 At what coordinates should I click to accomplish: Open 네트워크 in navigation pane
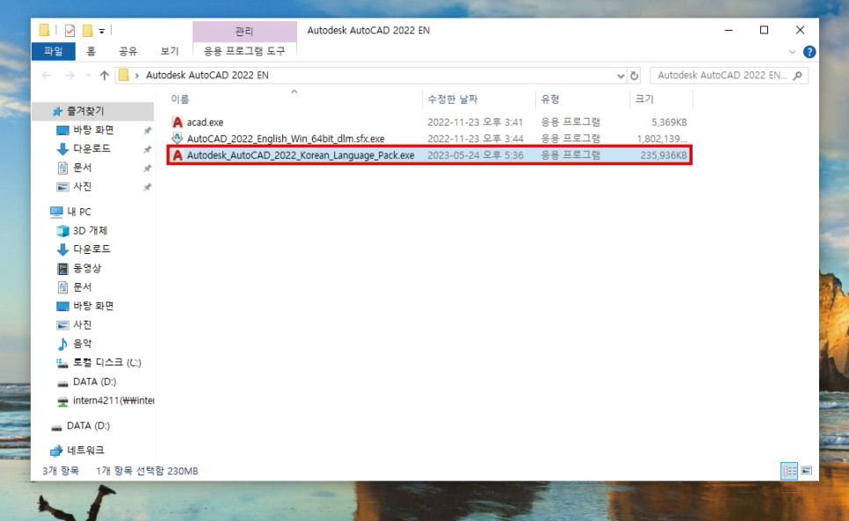[85, 450]
